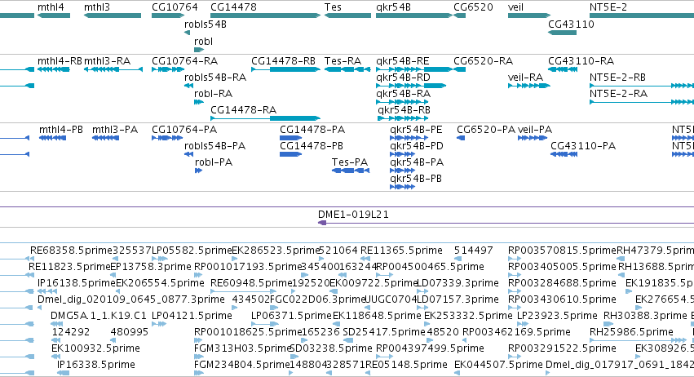Open the mthl4-PB protein label

[61, 130]
